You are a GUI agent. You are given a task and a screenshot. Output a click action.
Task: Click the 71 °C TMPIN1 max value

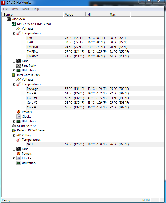tap(119, 52)
